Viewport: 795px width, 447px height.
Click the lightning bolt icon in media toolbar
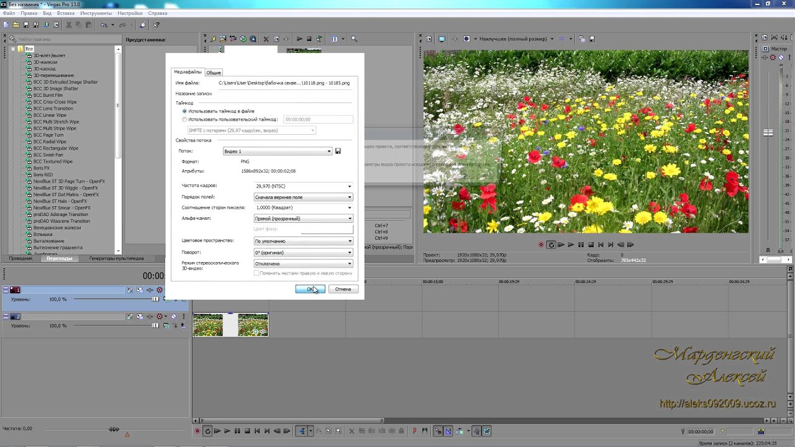(213, 38)
